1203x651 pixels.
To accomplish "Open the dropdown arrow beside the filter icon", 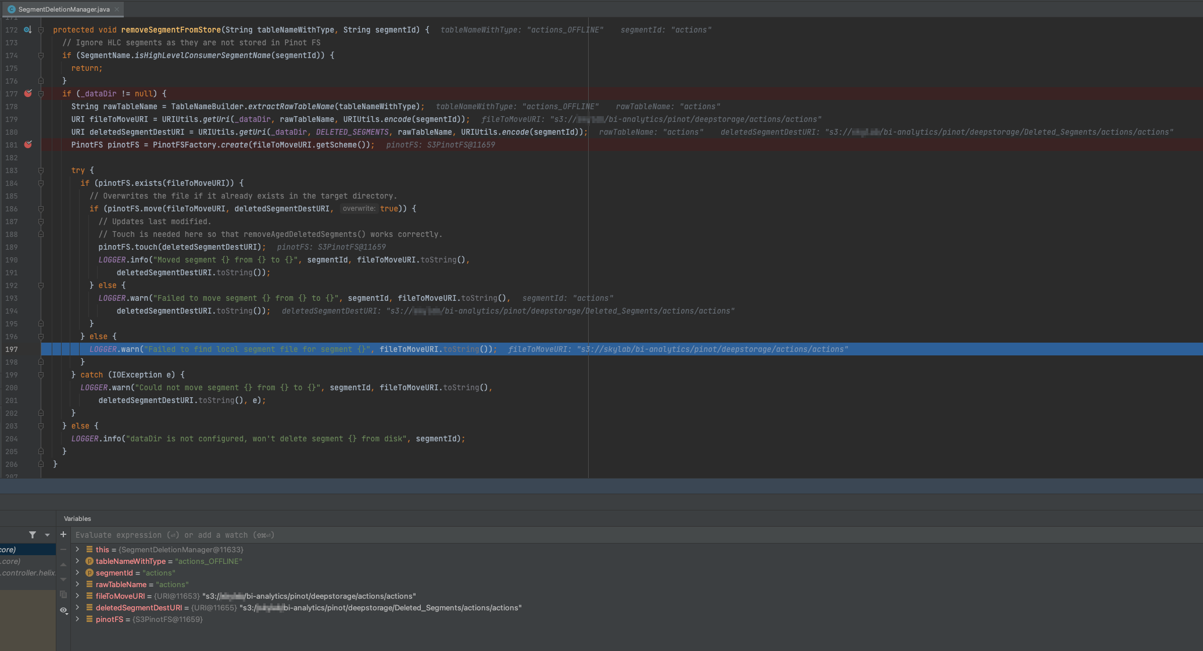I will click(47, 535).
